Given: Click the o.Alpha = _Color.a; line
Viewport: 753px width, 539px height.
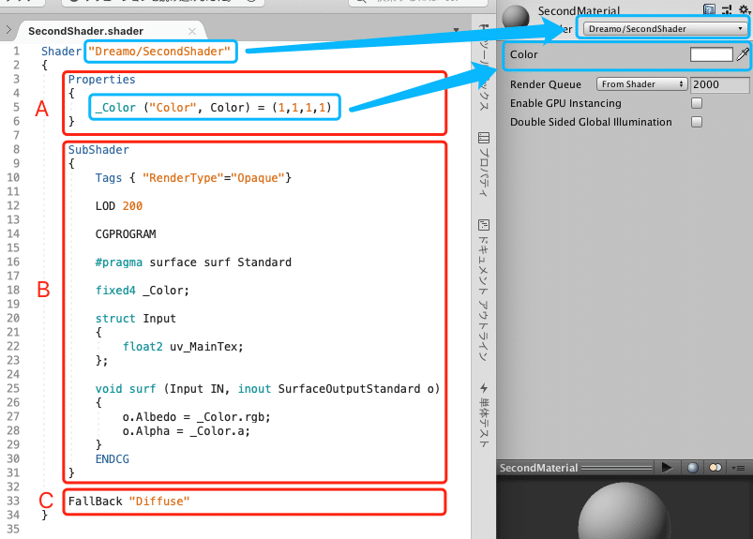Looking at the screenshot, I should tap(187, 431).
